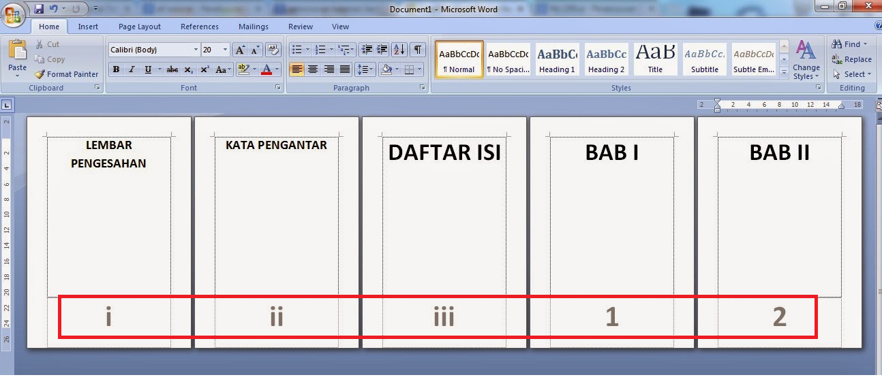Shrink the font size

pyautogui.click(x=255, y=50)
